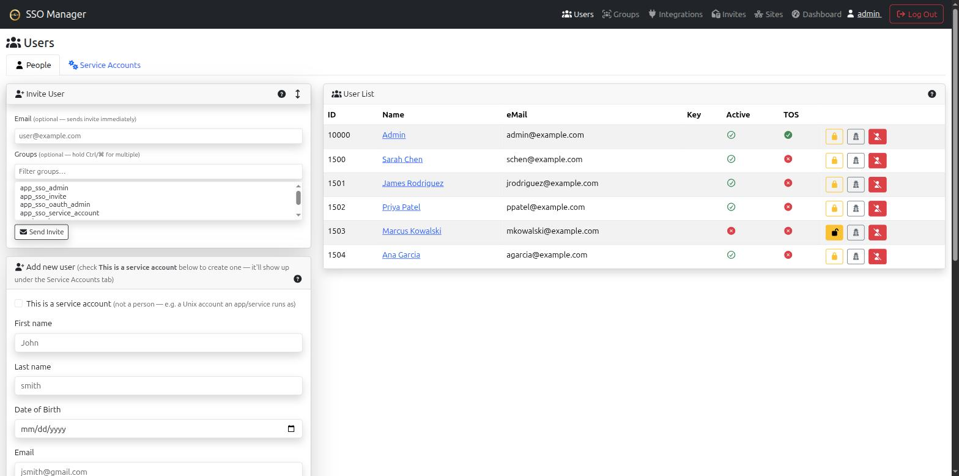Delete Priya Patel with red icon
The image size is (959, 476).
[x=877, y=208]
